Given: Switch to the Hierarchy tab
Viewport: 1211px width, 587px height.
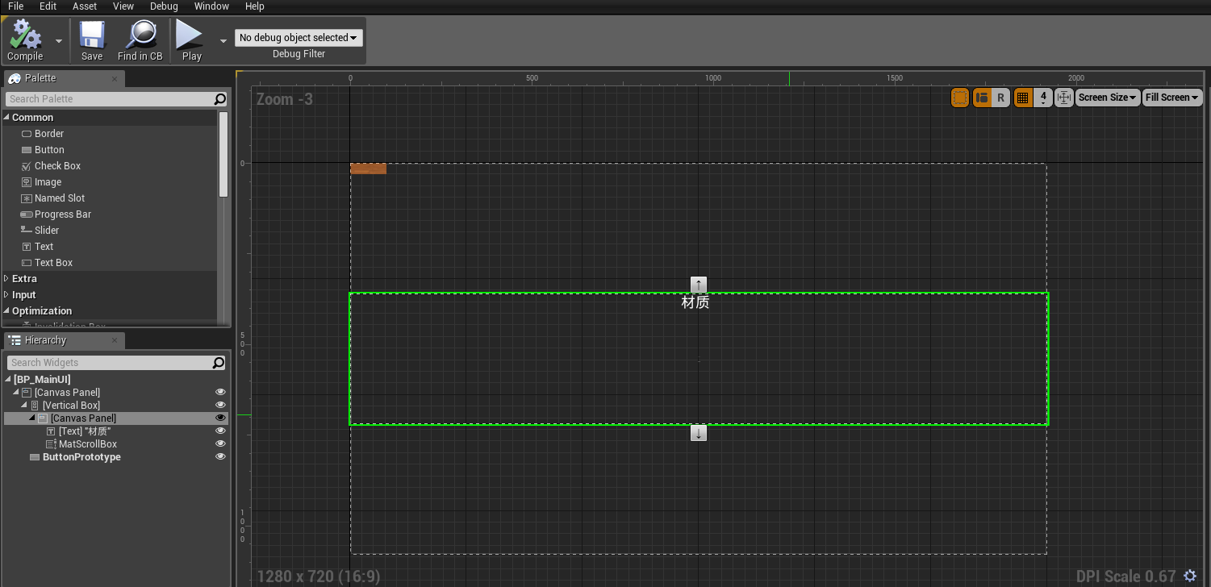Looking at the screenshot, I should (44, 340).
